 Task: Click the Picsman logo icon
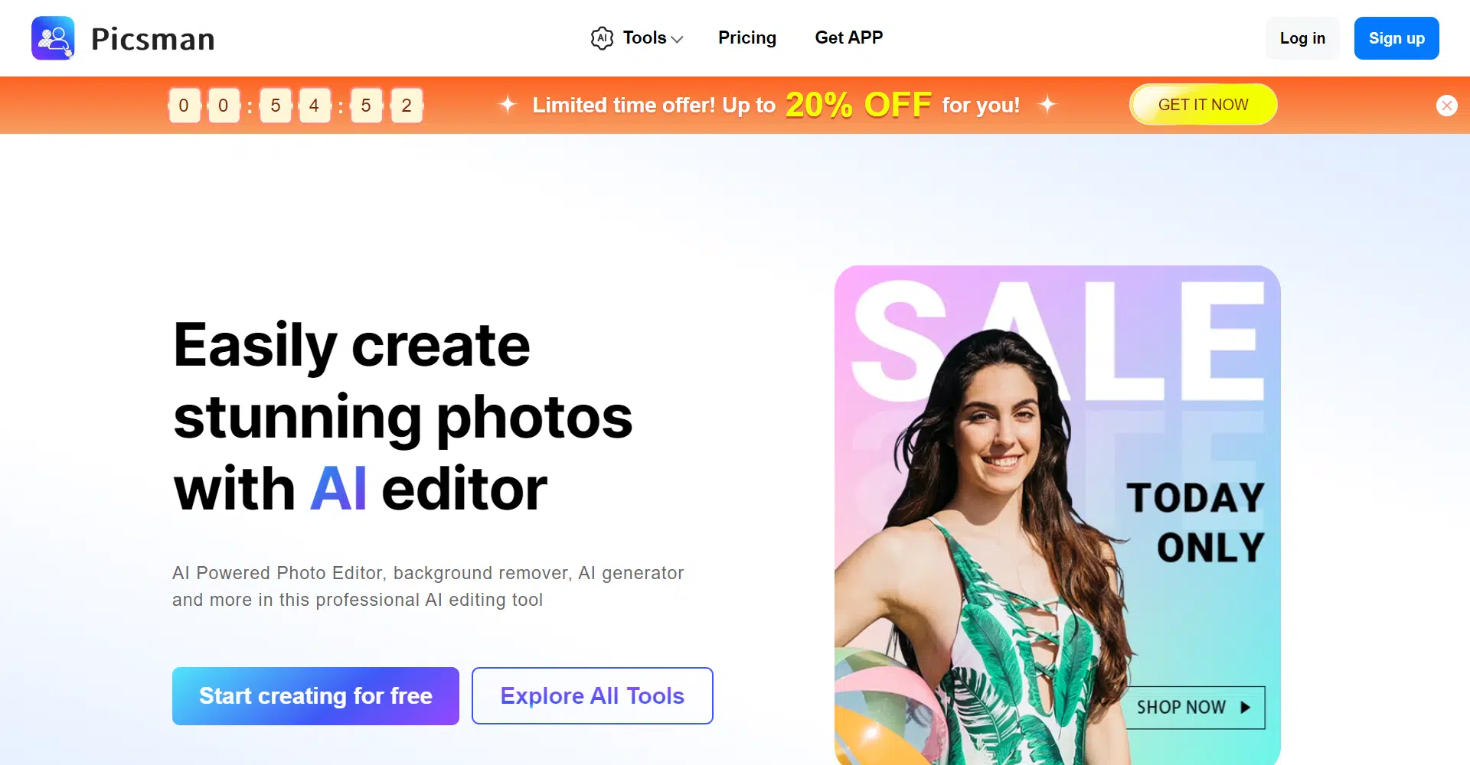point(53,38)
